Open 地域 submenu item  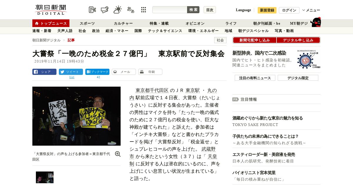tap(228, 31)
